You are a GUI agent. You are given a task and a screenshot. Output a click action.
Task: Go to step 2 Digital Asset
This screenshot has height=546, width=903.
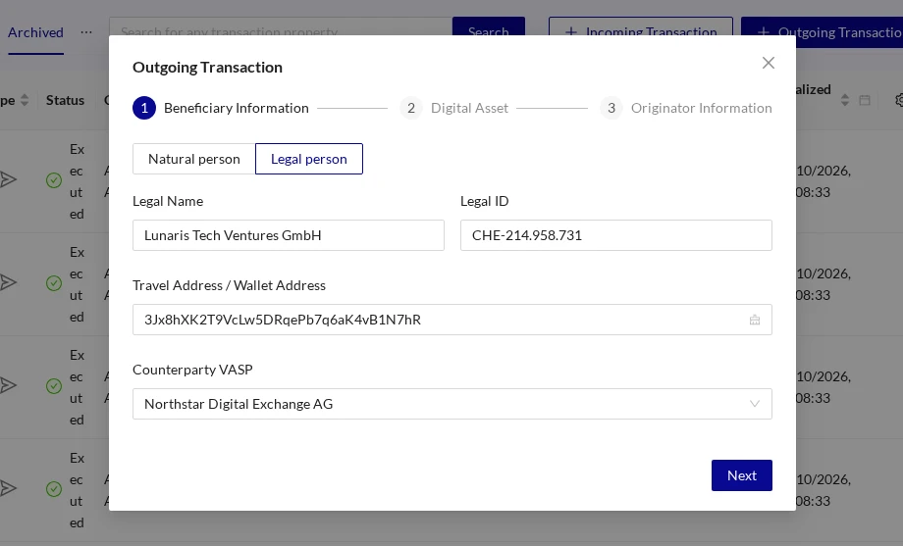453,108
